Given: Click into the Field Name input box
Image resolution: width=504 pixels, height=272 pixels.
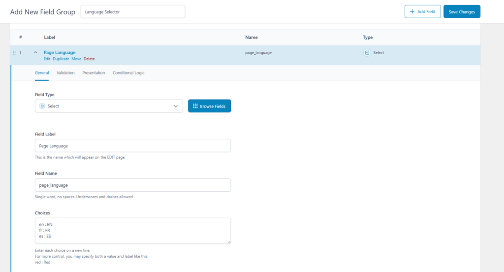Looking at the screenshot, I should coord(133,185).
